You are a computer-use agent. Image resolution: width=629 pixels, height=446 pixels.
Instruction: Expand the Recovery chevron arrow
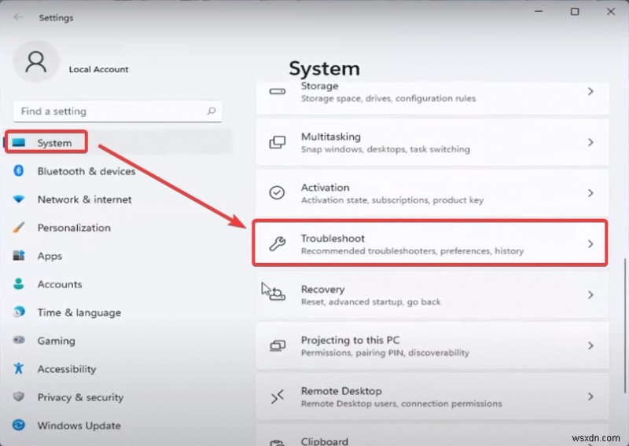coord(590,294)
